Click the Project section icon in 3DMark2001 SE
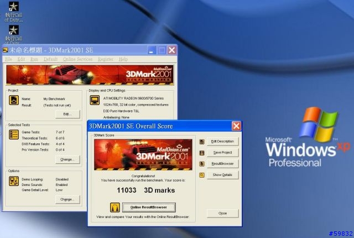The height and width of the screenshot is (238, 354). click(x=13, y=100)
